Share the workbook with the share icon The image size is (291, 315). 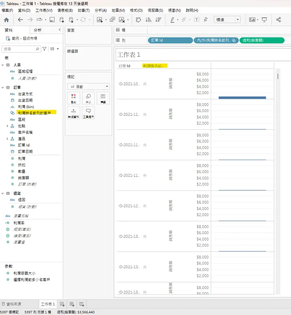tap(278, 20)
